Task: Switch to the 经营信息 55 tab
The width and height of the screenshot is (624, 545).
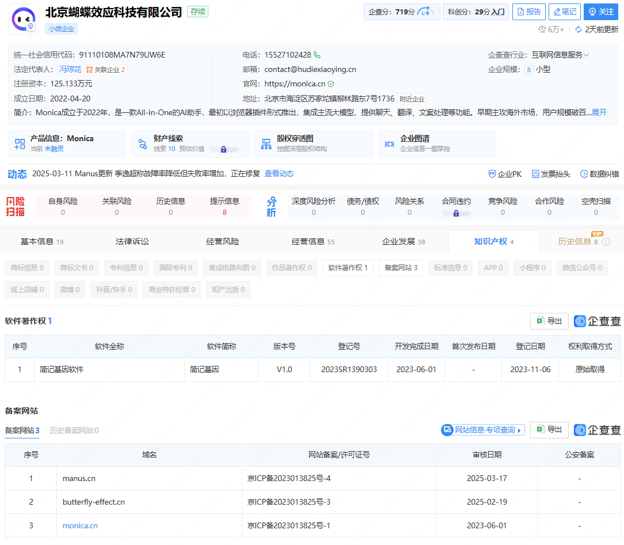Action: [x=313, y=241]
